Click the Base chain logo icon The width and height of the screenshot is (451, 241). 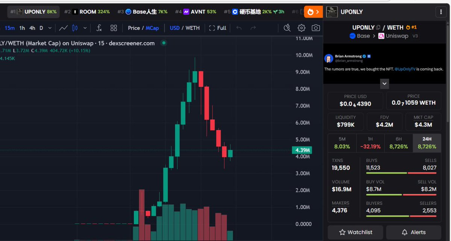(x=353, y=36)
